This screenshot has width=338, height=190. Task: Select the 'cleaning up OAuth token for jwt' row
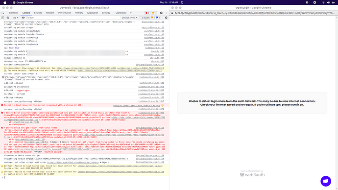[x=84, y=156]
